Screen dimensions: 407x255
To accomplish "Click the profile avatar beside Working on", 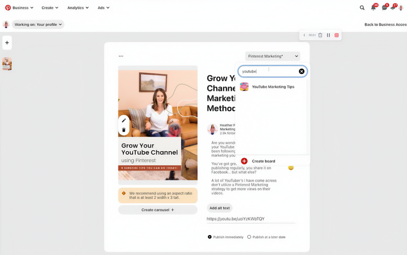I will click(6, 25).
